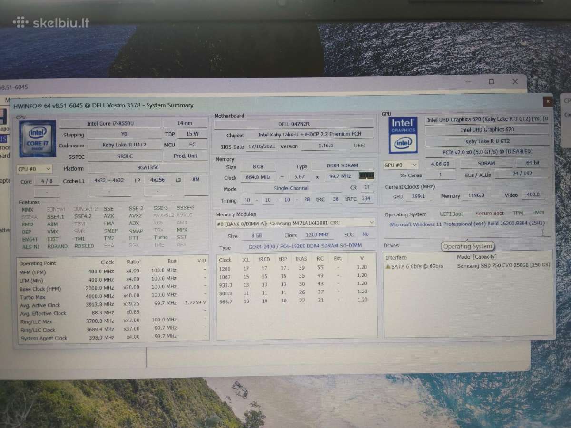
Task: Click the ECC No field
Action: 365,234
